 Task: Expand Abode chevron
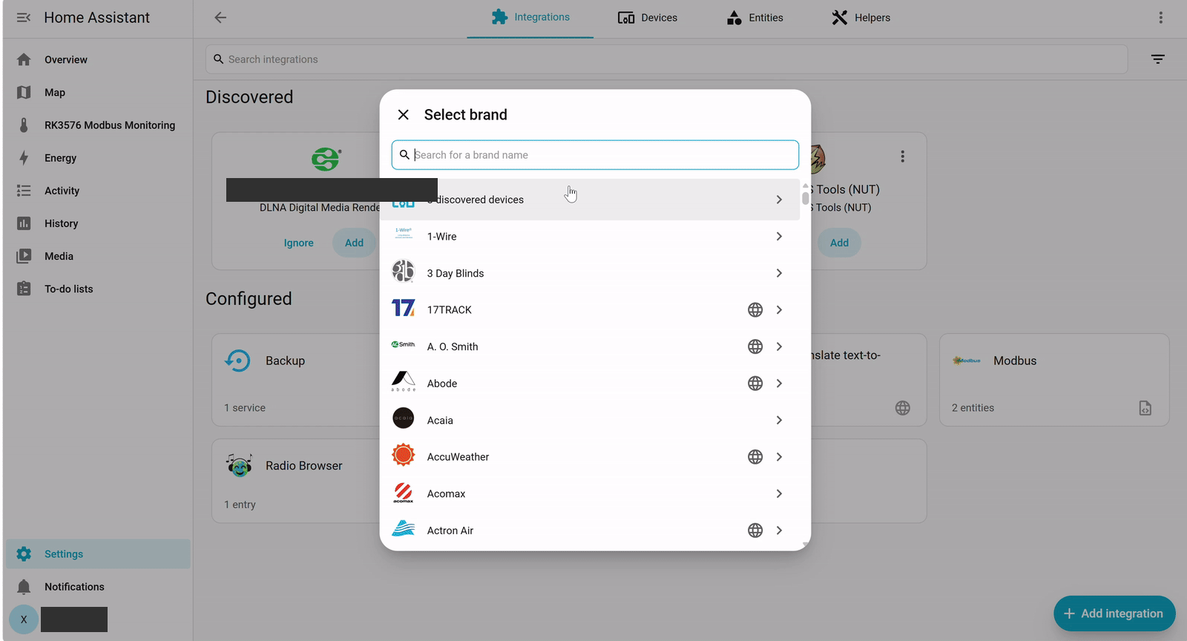tap(779, 384)
